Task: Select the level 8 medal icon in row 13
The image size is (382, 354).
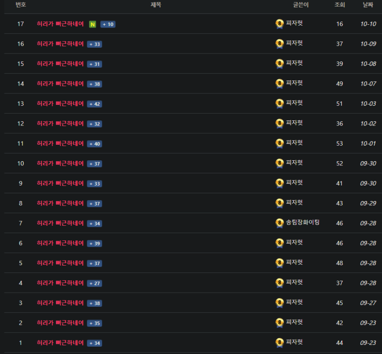Action: pyautogui.click(x=280, y=103)
